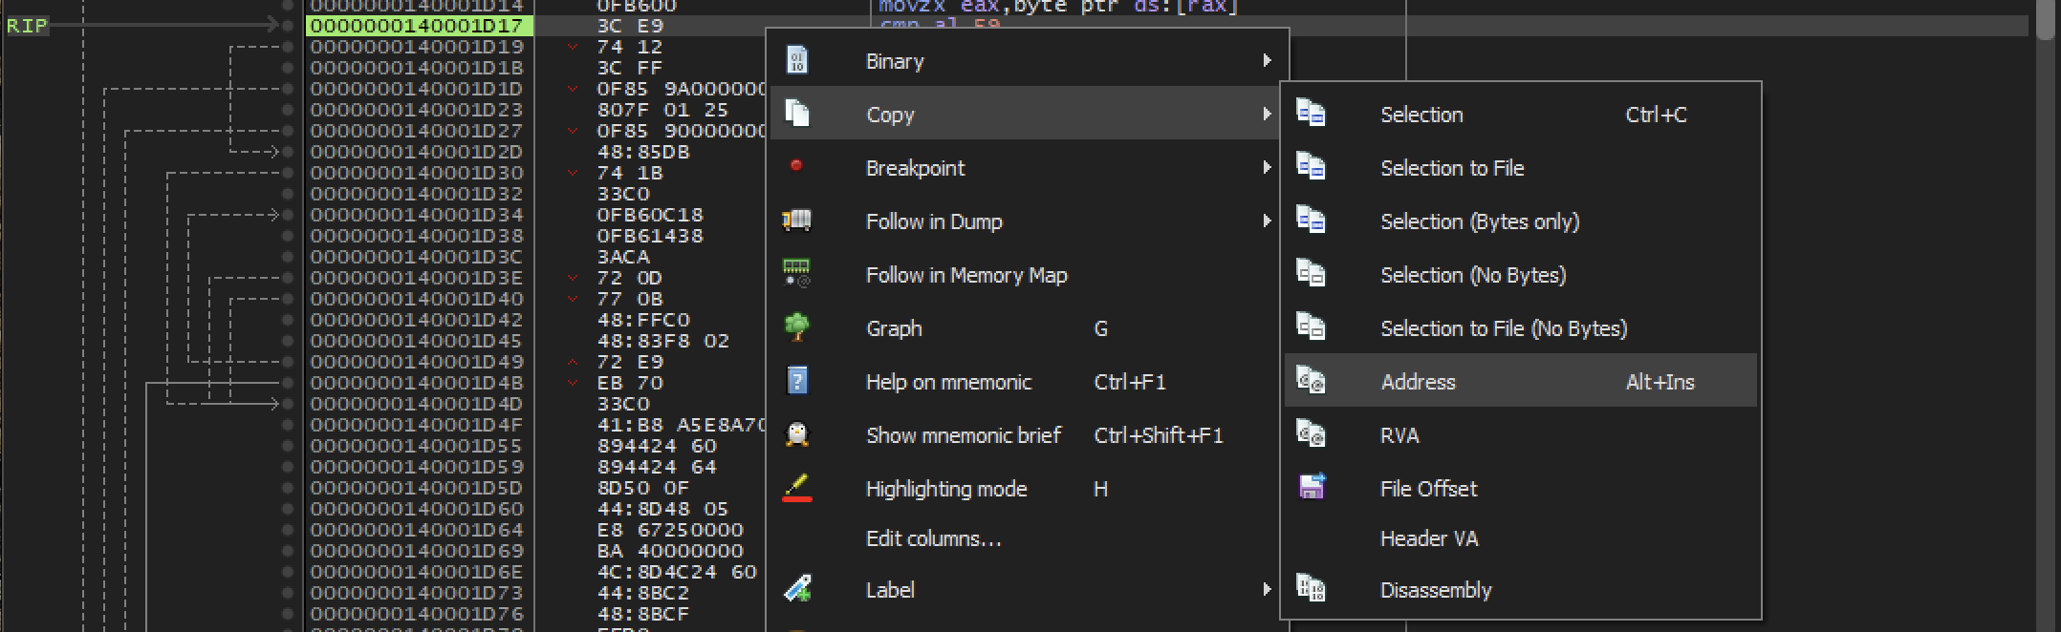Select address 0000000140001D17 at RIP

tap(419, 26)
